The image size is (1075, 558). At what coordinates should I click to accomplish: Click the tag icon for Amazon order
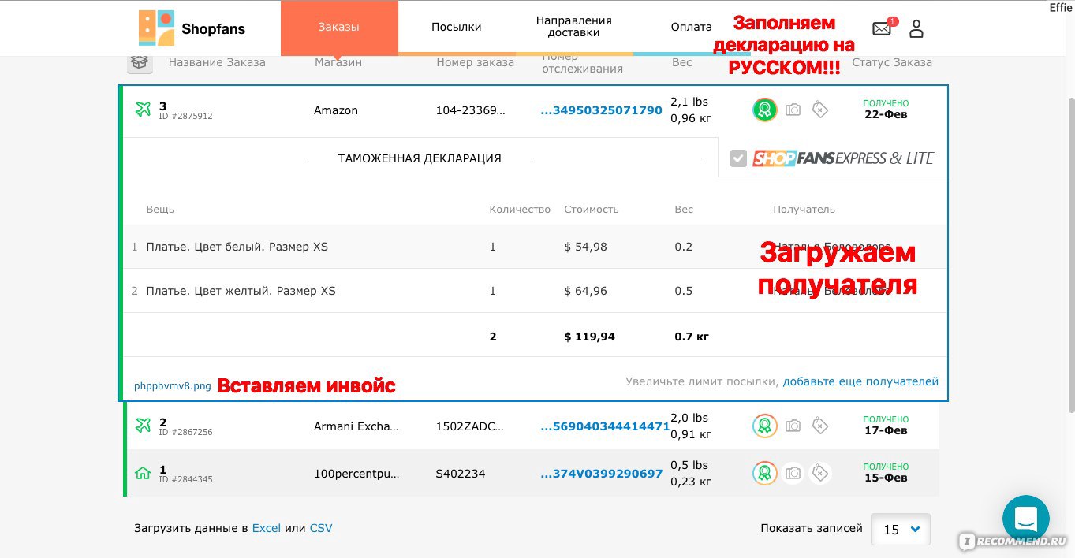tap(820, 110)
